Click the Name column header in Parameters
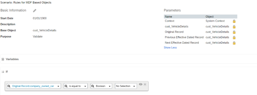Image resolution: width=257 pixels, height=95 pixels. coord(168,17)
